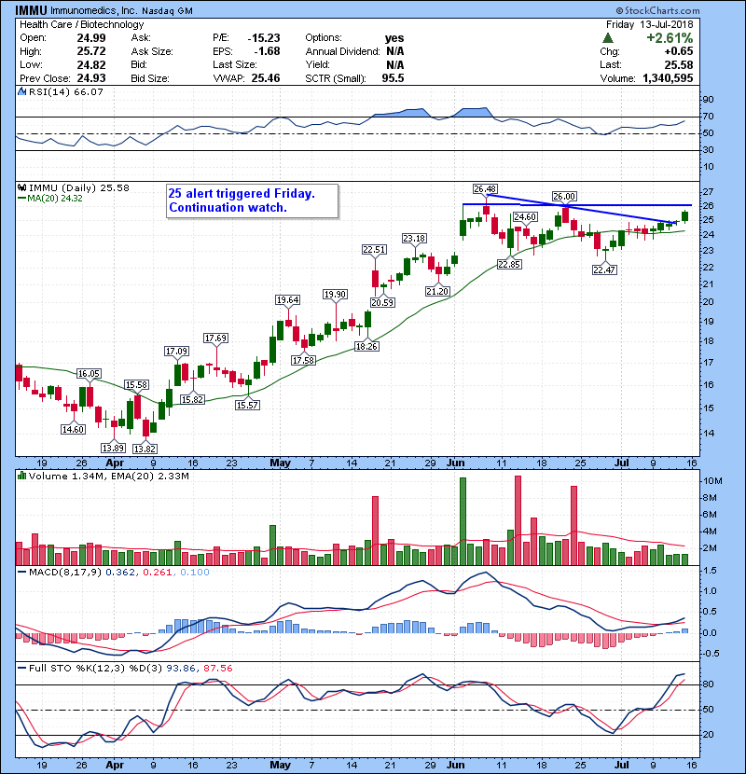This screenshot has width=746, height=774.
Task: Select the Health Care / Biotechnology sector text
Action: pyautogui.click(x=81, y=24)
